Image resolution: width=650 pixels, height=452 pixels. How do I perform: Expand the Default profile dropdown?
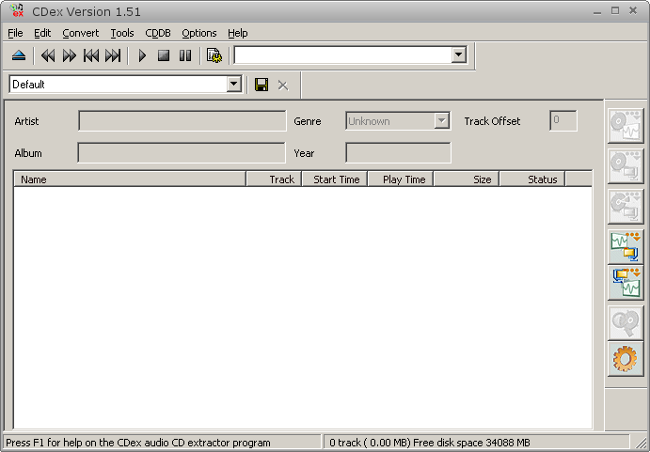click(x=234, y=85)
